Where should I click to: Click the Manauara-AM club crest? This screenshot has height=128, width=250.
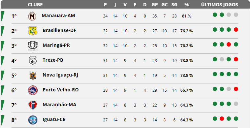tap(32, 16)
